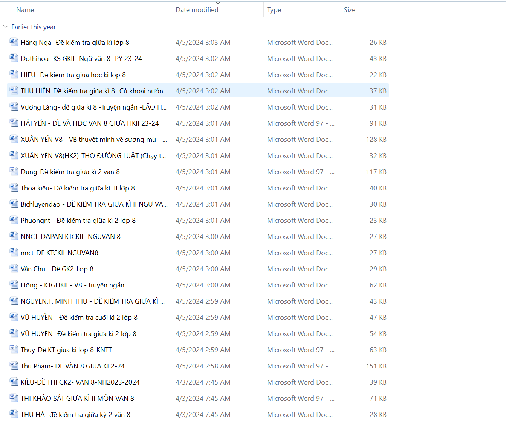This screenshot has width=506, height=432.
Task: Select the NGUYỄN.T. MINH THU file icon
Action: (x=14, y=301)
